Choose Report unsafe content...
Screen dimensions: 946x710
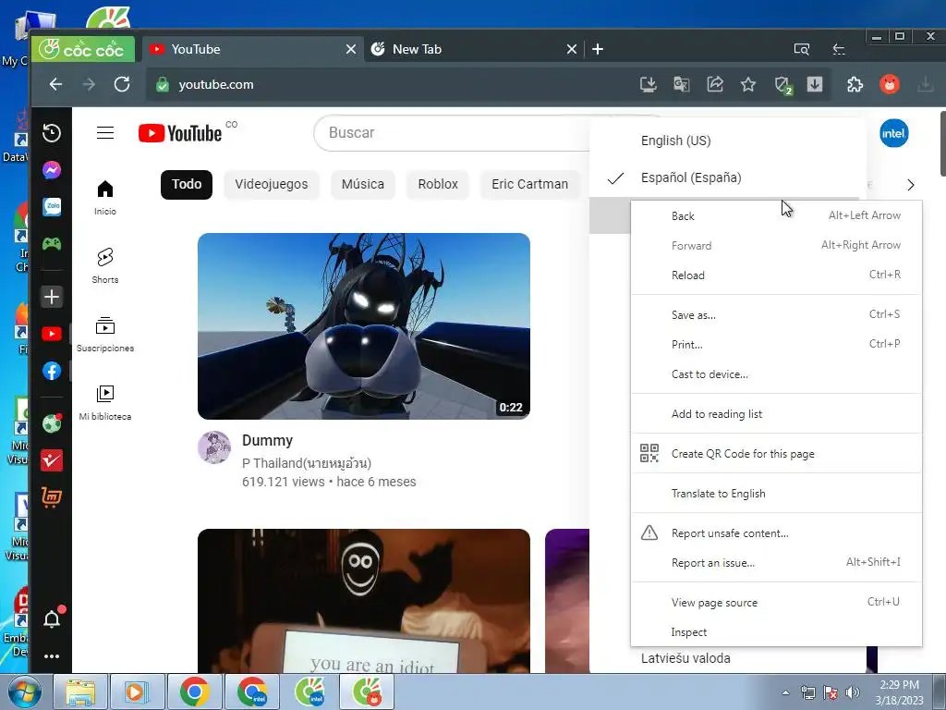pyautogui.click(x=776, y=533)
